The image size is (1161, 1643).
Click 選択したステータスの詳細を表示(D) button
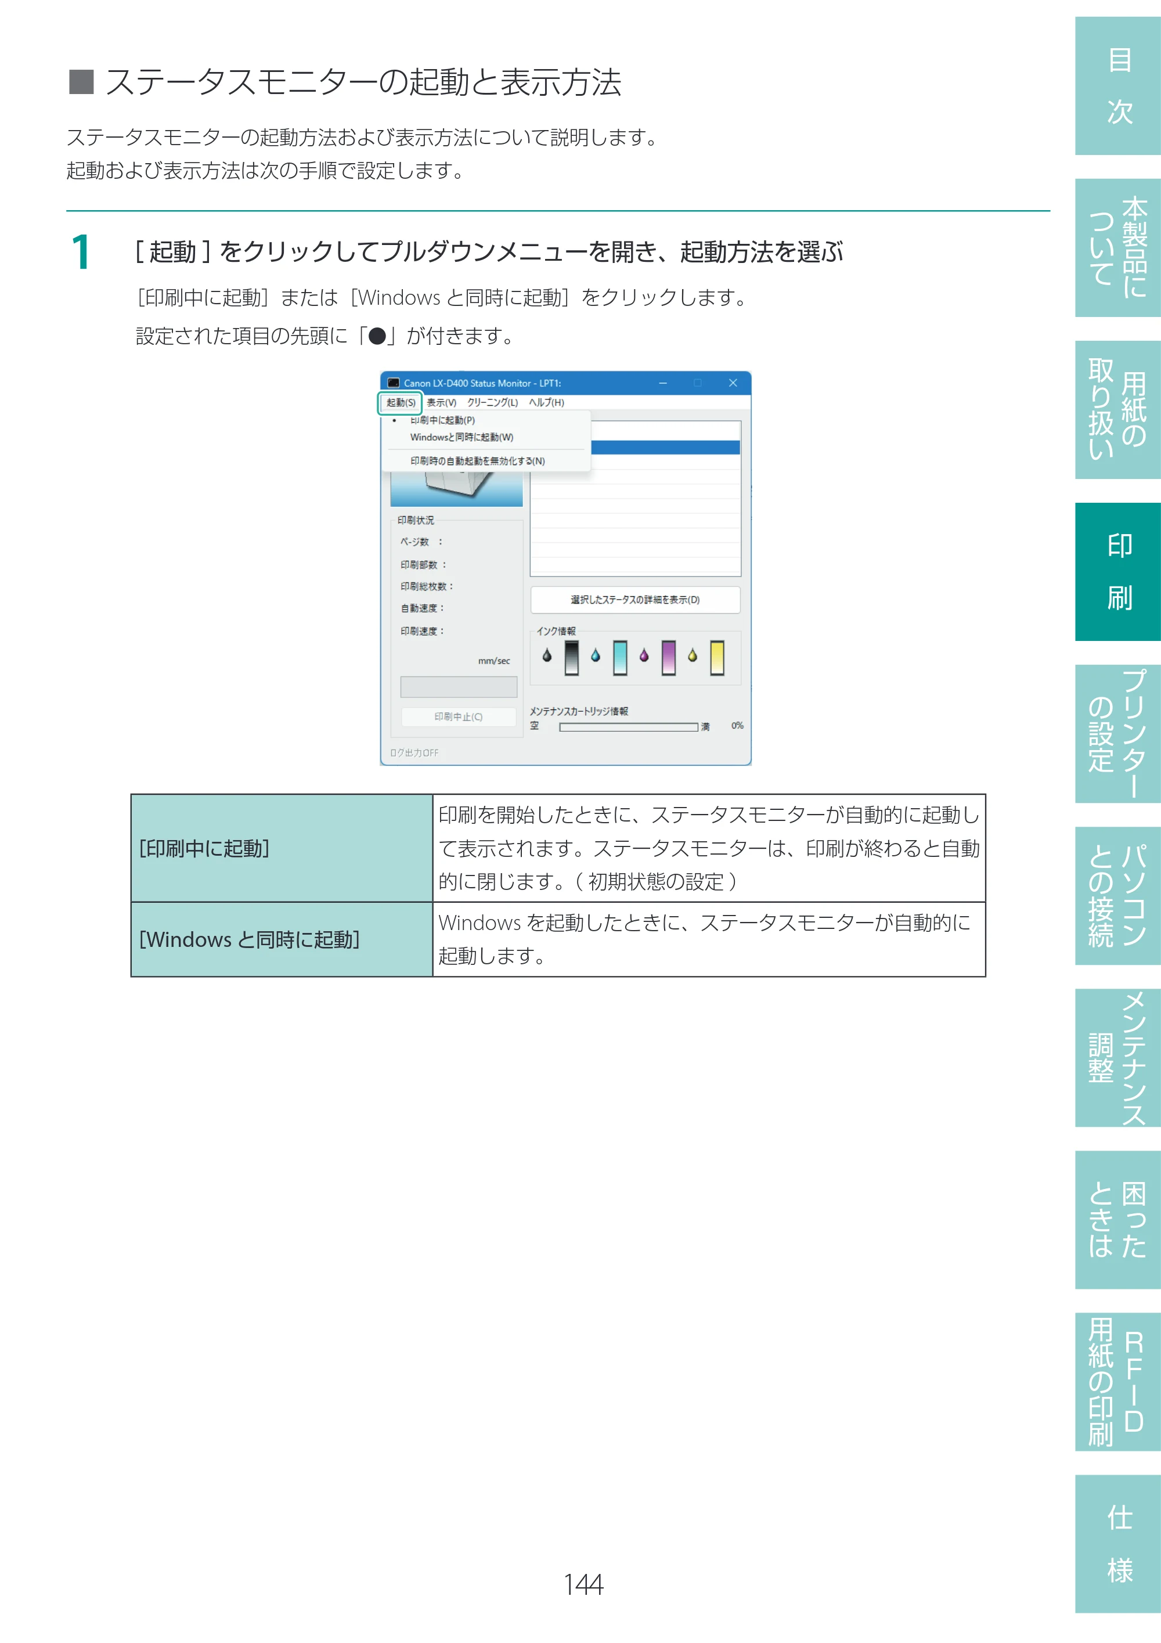coord(635,600)
